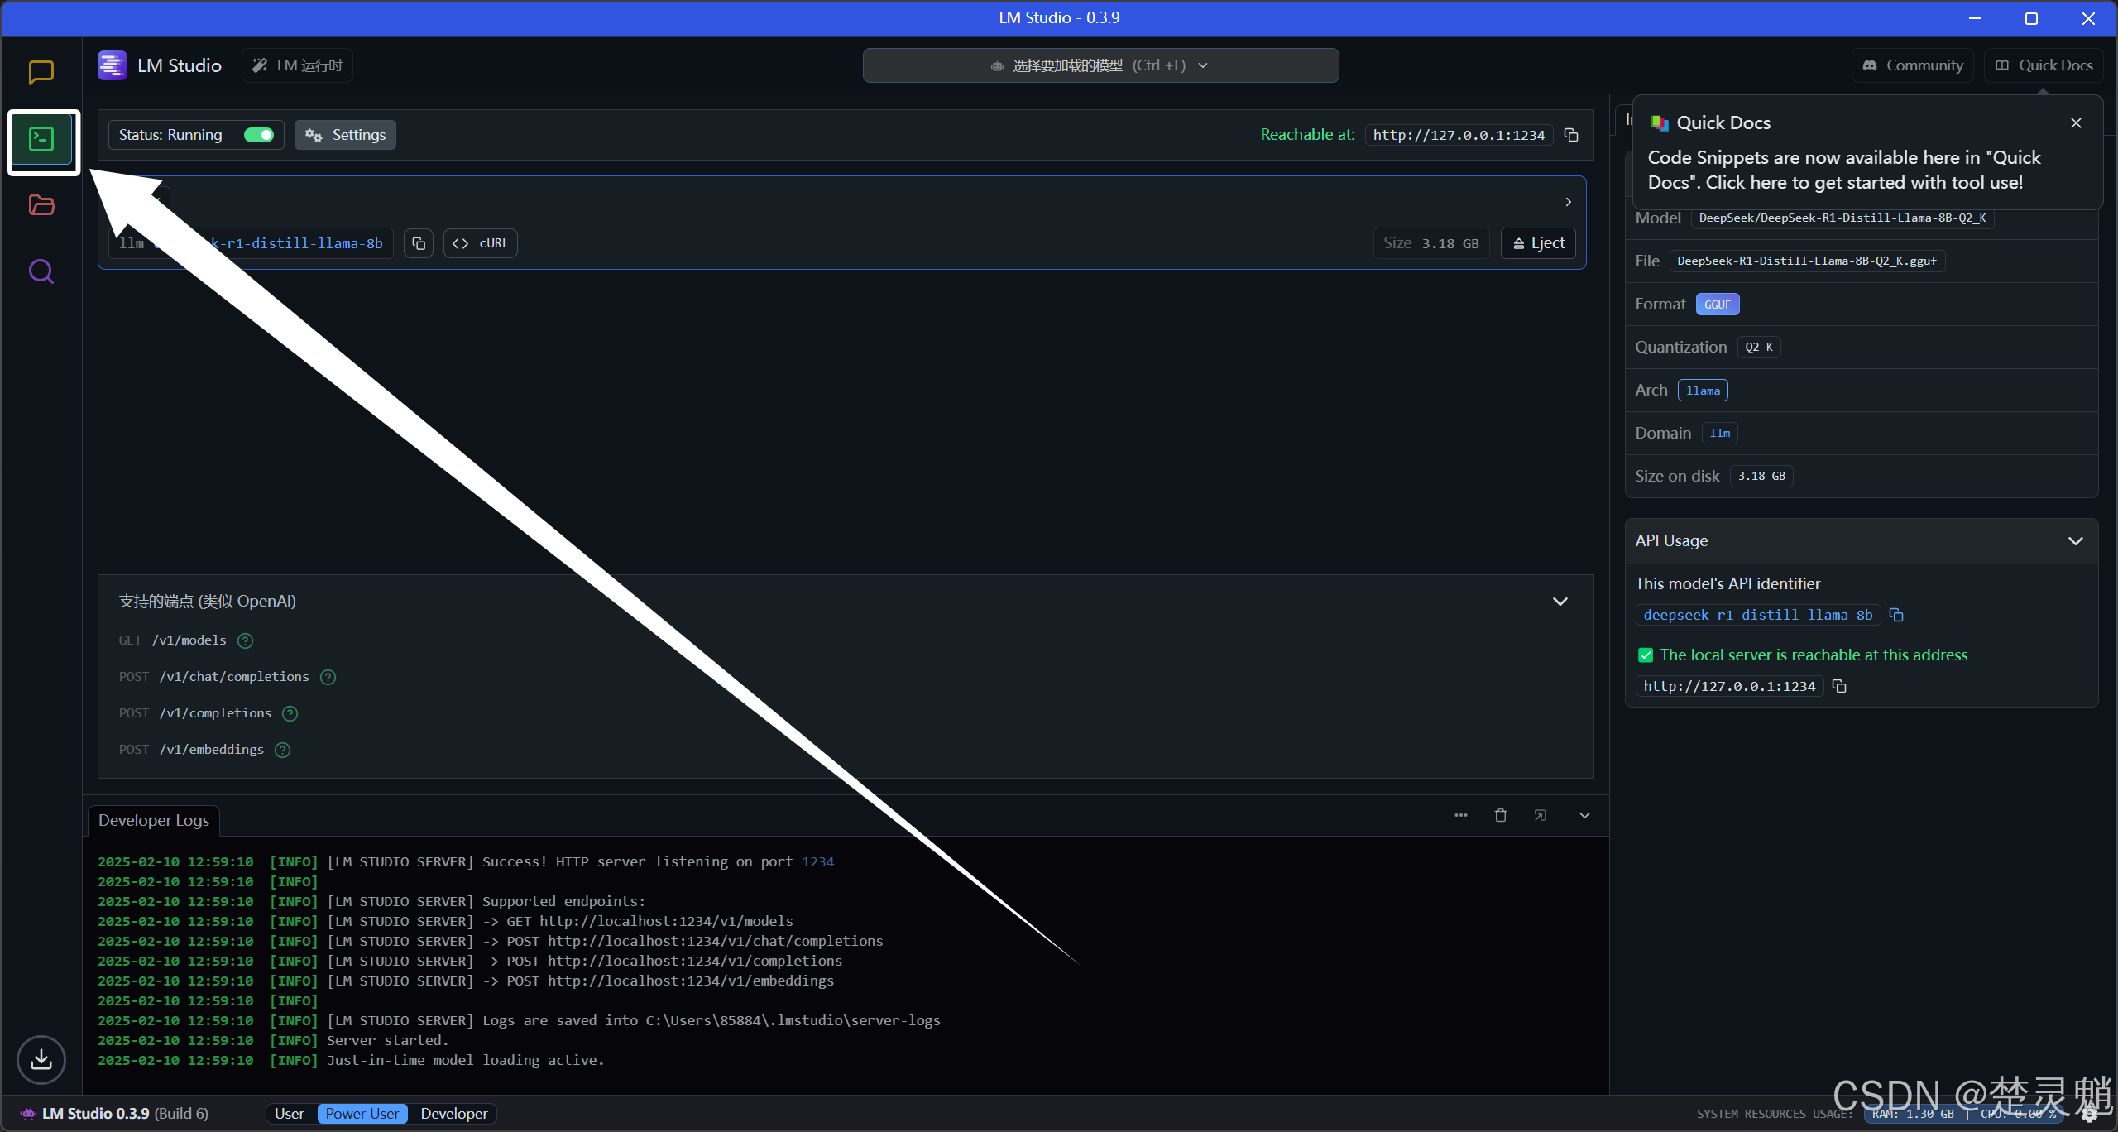This screenshot has width=2118, height=1132.
Task: Toggle the server Status Running switch
Action: tap(259, 135)
